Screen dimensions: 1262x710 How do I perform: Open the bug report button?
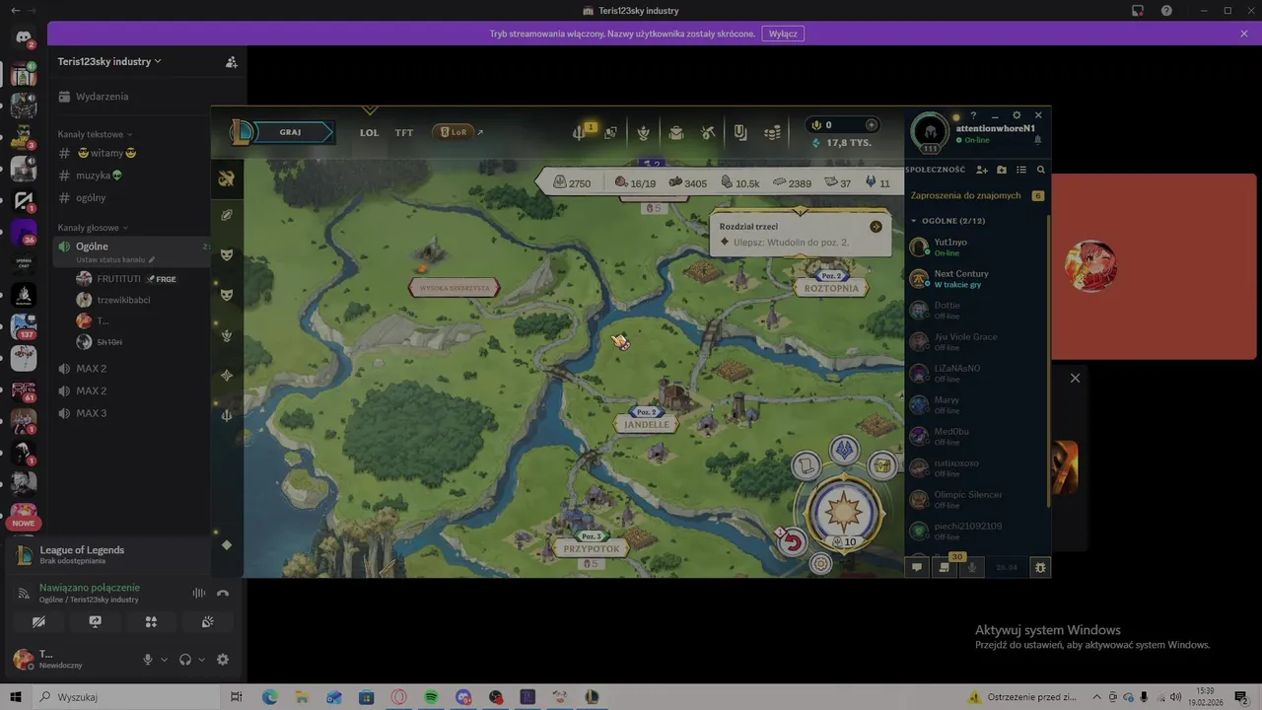point(1040,567)
